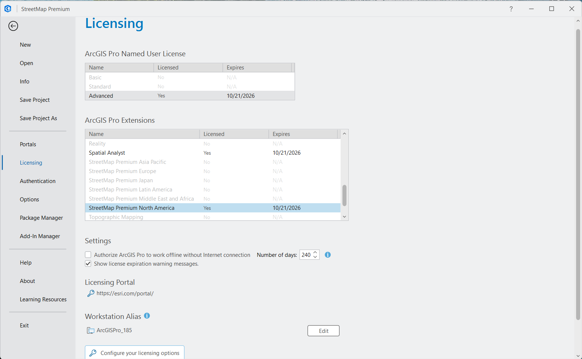Select the Licensing sidebar tab

click(x=31, y=163)
